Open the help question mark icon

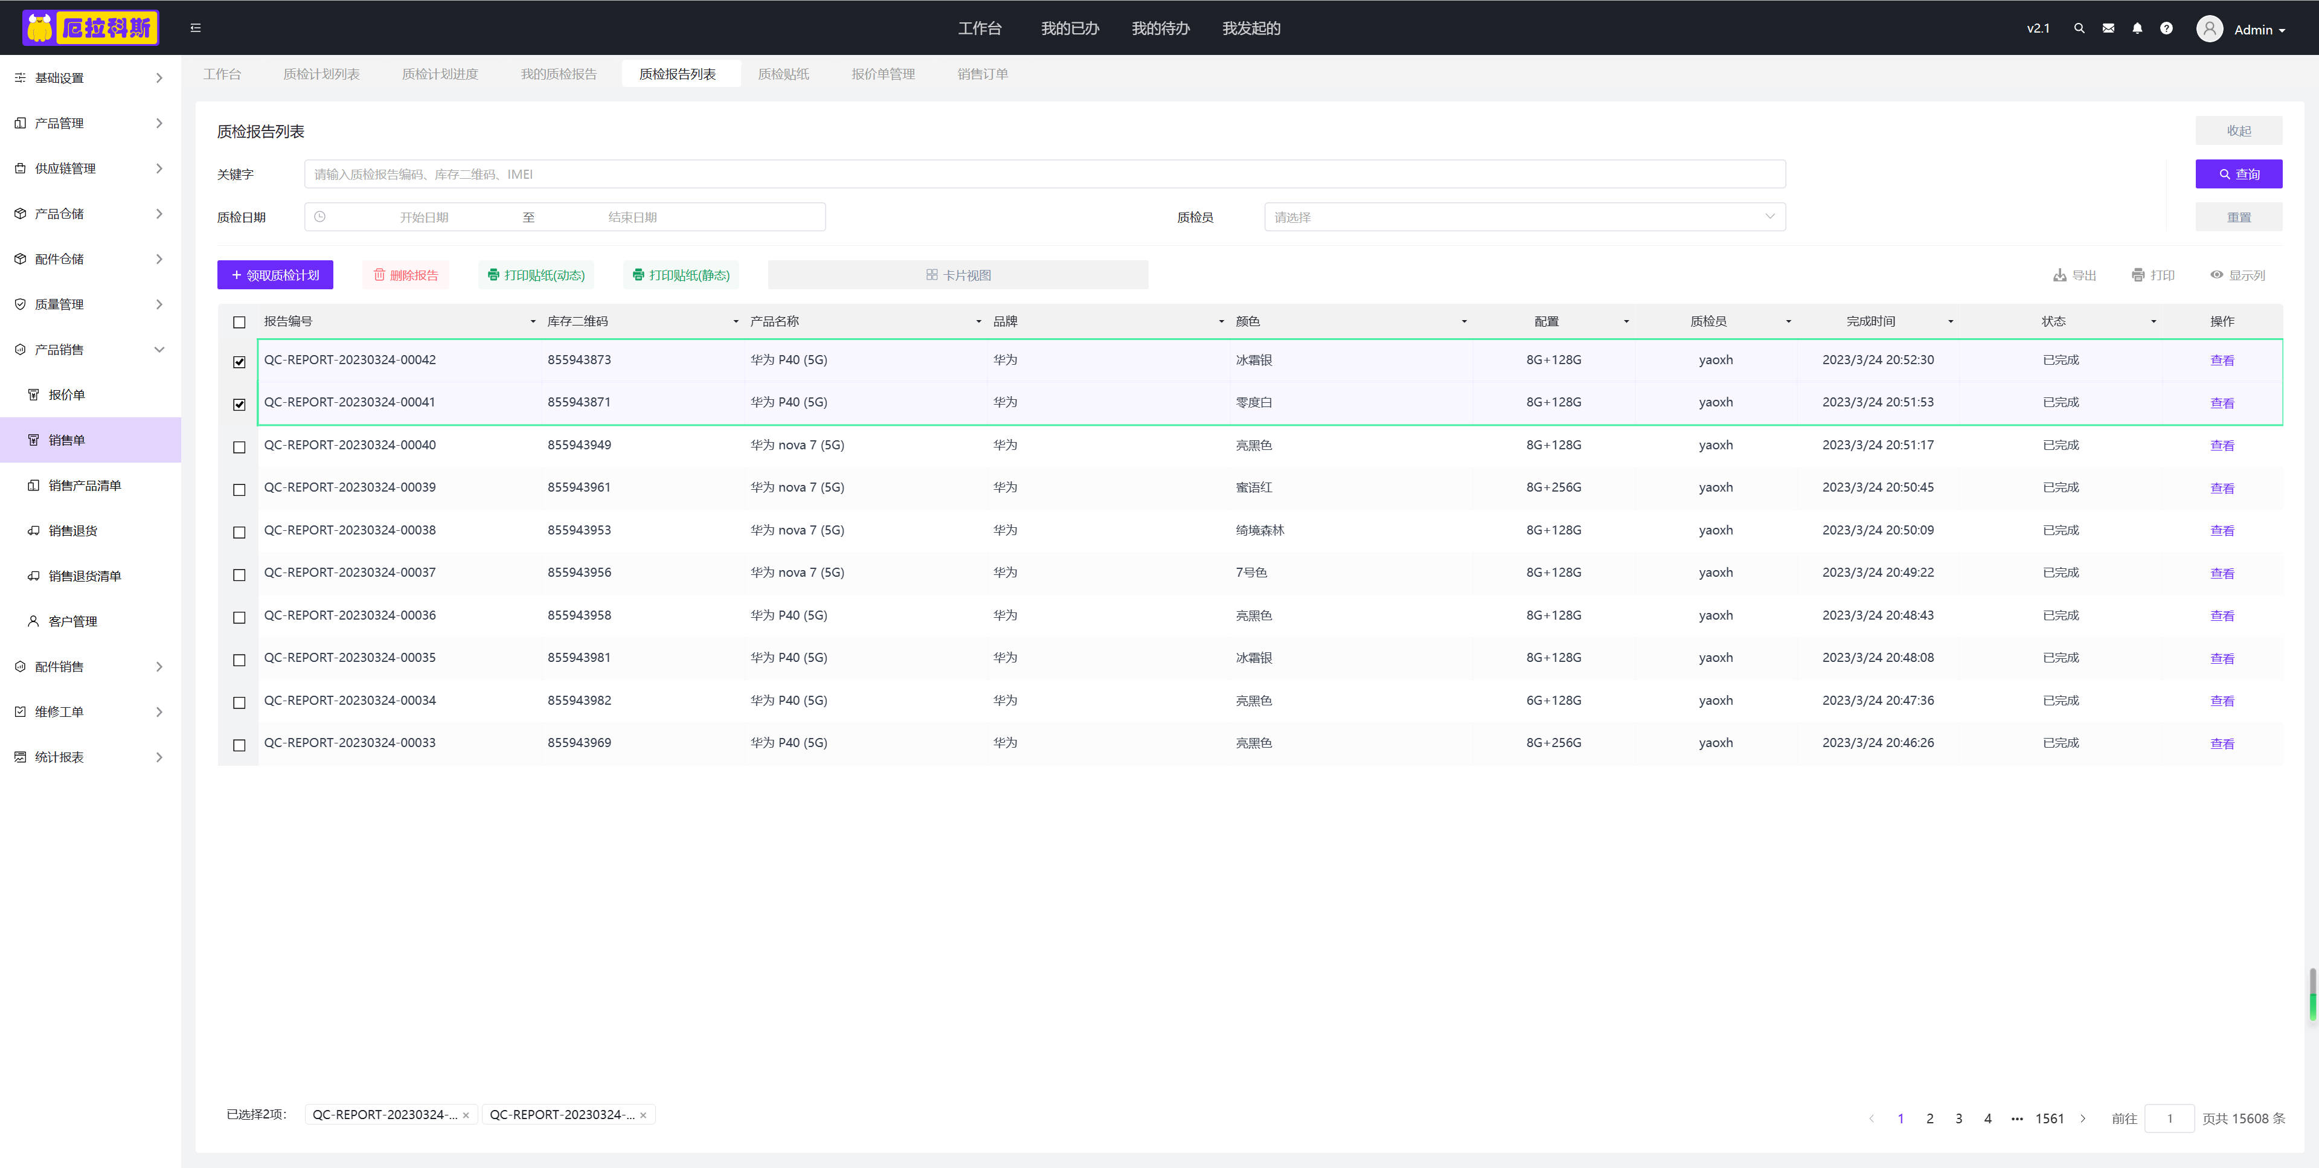pos(2166,28)
